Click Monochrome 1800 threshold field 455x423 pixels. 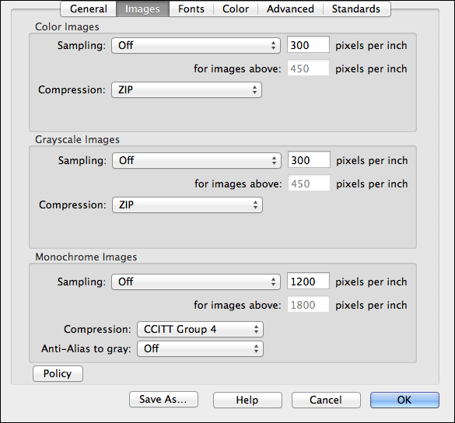pos(308,305)
